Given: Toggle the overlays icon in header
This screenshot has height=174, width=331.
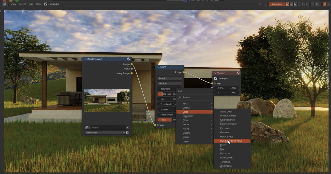Looking at the screenshot, I should pos(324,4).
